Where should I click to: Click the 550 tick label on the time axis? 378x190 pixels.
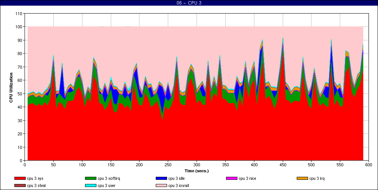(x=340, y=165)
